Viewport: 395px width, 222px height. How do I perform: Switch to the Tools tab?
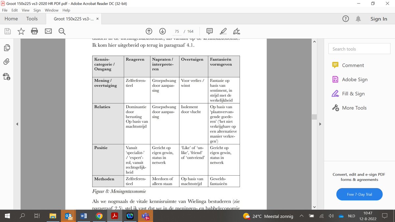(x=32, y=19)
